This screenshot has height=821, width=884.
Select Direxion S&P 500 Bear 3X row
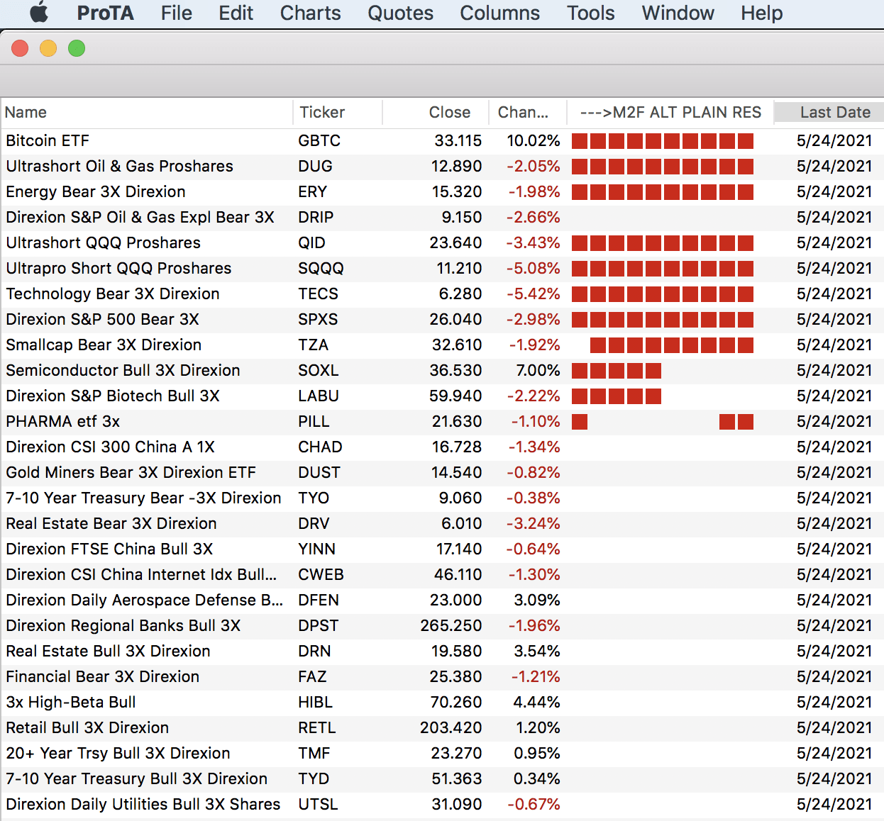[x=442, y=319]
